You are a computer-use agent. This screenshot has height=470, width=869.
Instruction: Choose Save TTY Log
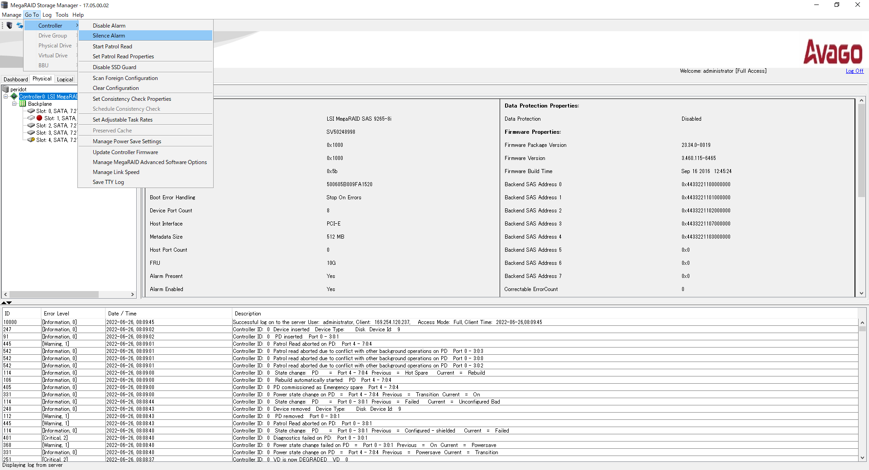[145, 182]
